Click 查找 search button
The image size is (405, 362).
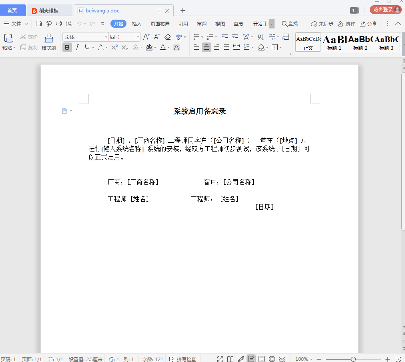click(x=290, y=24)
